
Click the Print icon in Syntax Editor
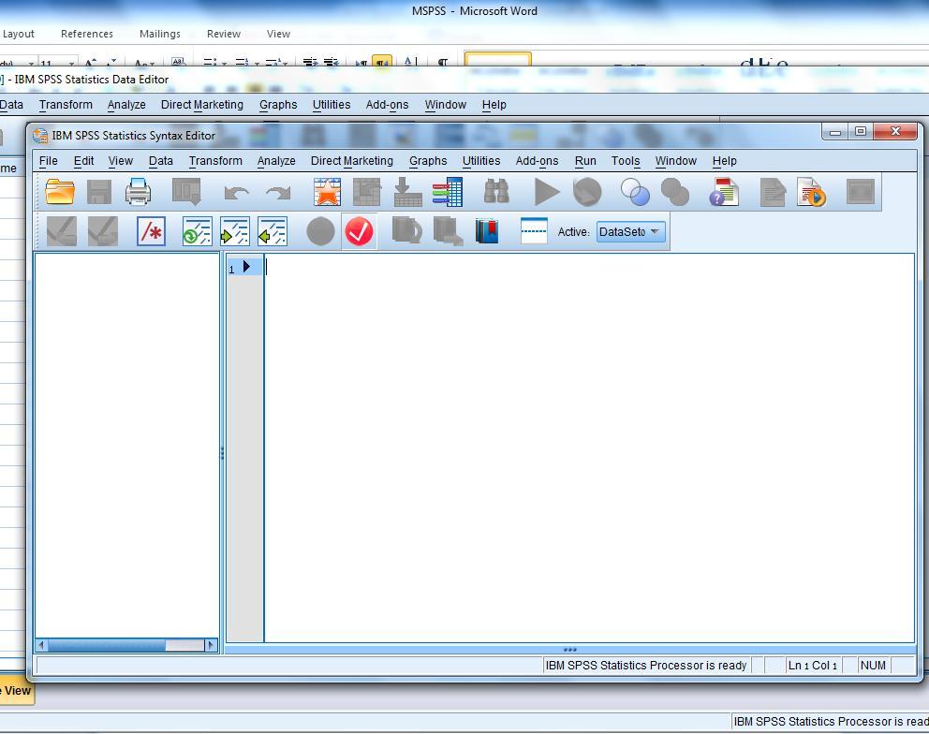click(x=138, y=192)
